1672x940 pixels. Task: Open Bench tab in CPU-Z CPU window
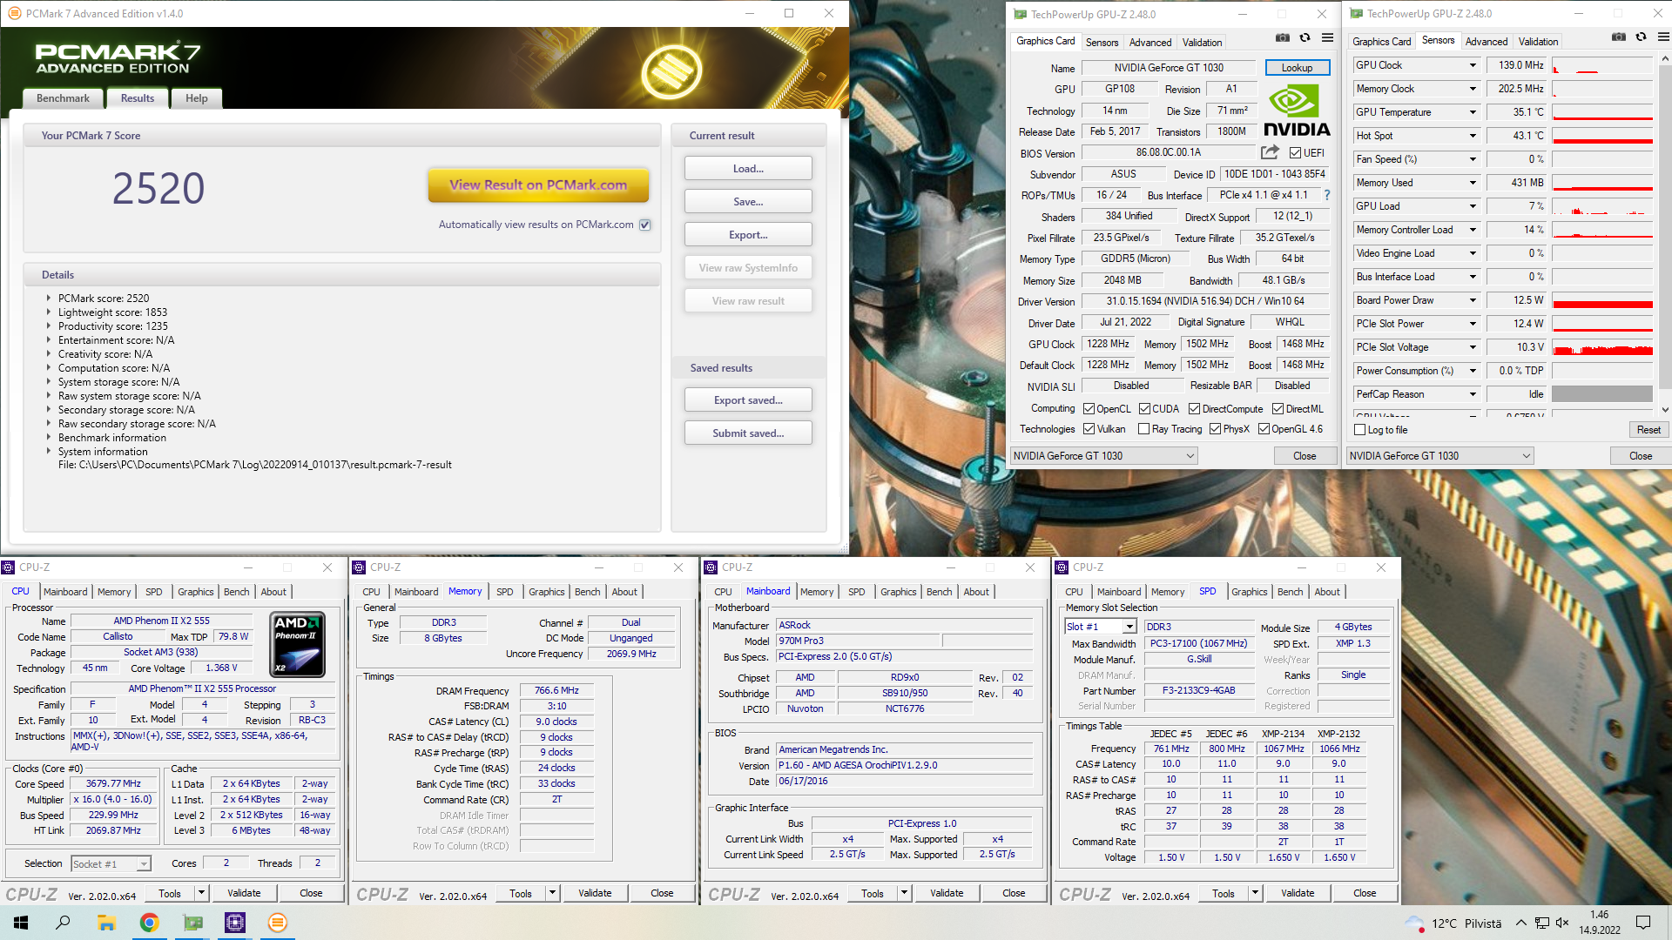pyautogui.click(x=236, y=592)
